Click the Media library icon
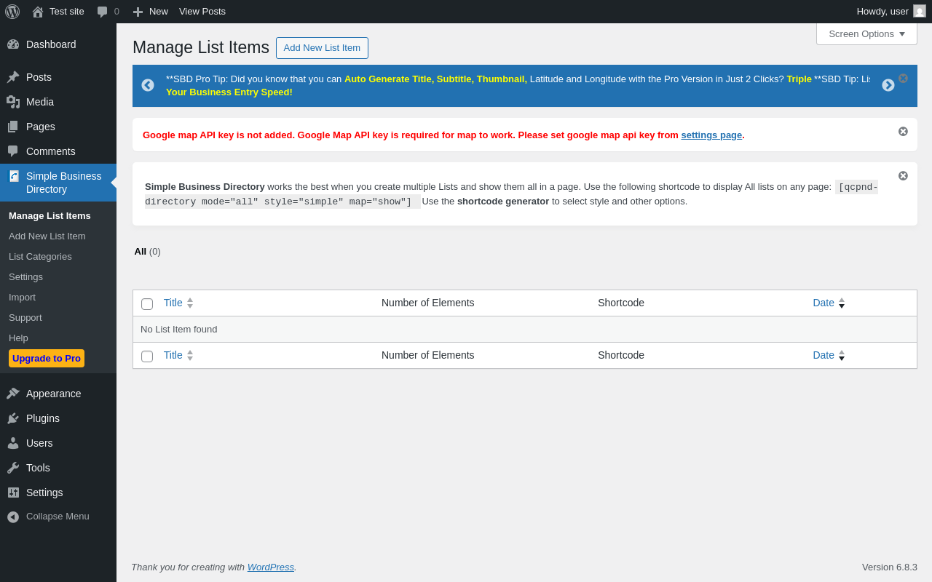Screen dimensions: 932x582 [13, 102]
